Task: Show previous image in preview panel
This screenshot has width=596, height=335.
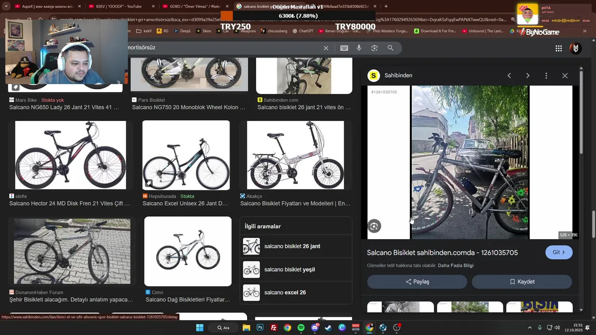Action: (509, 75)
